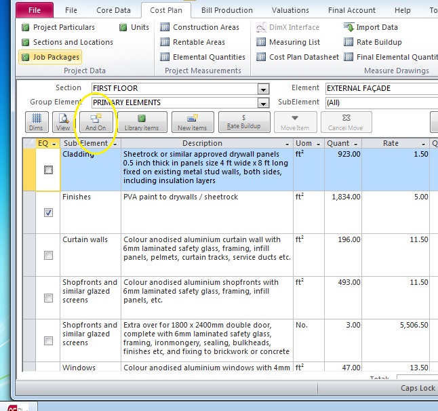The width and height of the screenshot is (438, 411).
Task: Launch the DimX Interface
Action: [287, 27]
